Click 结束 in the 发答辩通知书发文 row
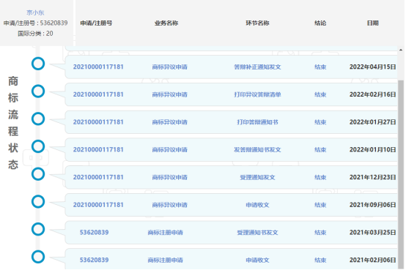This screenshot has width=406, height=270. pos(320,150)
